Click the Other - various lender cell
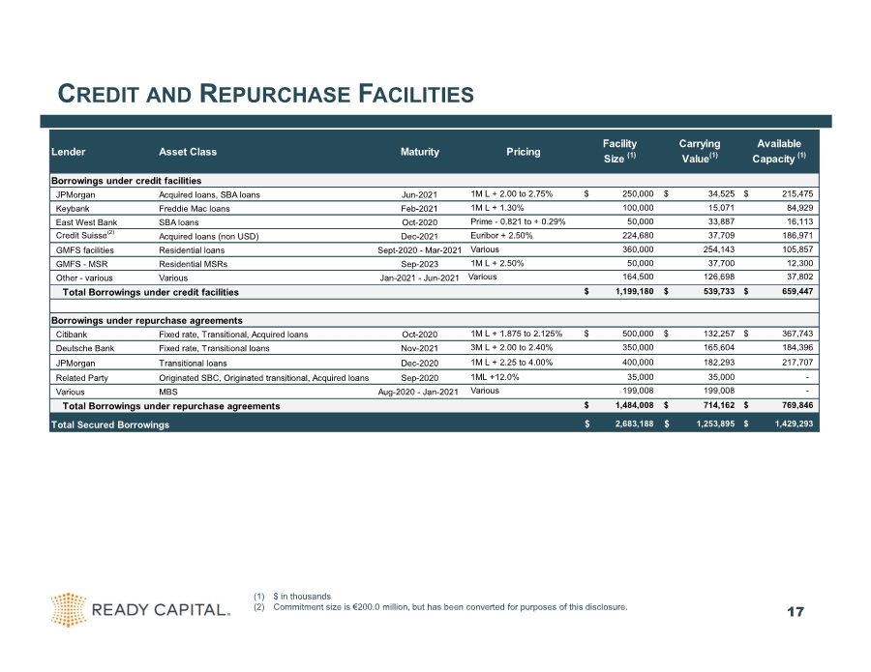The image size is (871, 672). point(84,278)
